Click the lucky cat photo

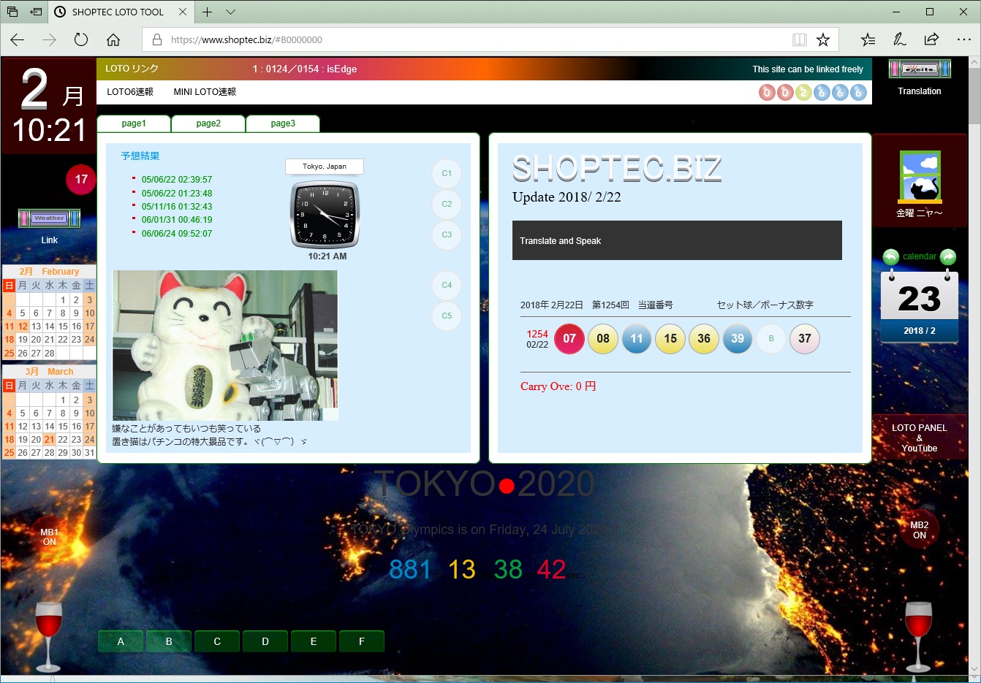tap(225, 346)
